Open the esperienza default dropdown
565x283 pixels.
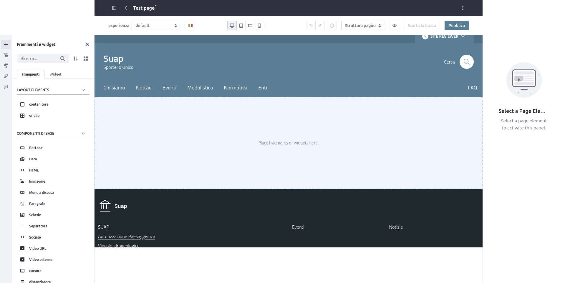[156, 26]
